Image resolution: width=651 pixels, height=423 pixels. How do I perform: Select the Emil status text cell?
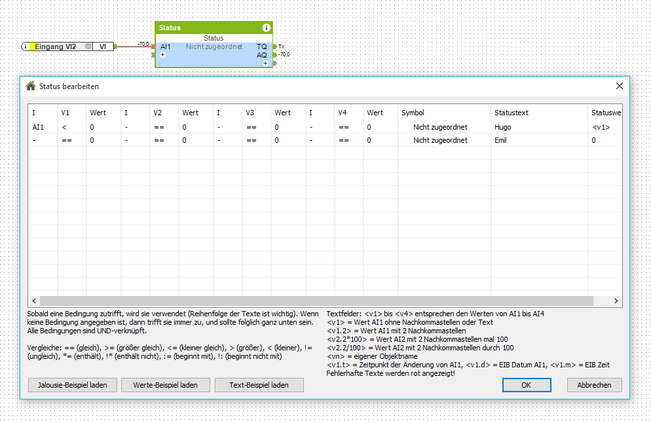click(x=539, y=140)
